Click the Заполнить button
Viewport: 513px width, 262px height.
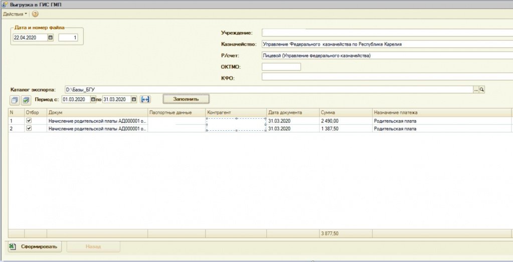(x=186, y=99)
